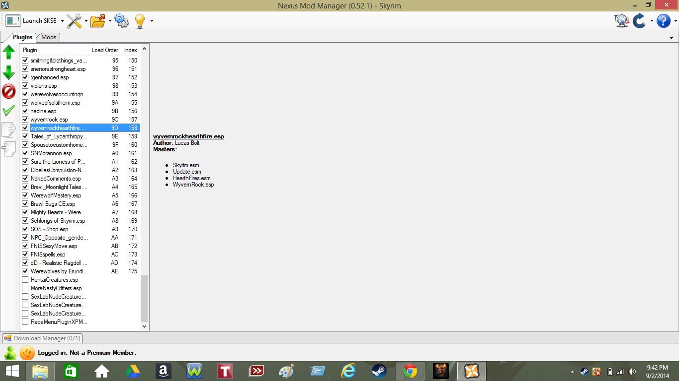Switch to the Mods tab

49,37
